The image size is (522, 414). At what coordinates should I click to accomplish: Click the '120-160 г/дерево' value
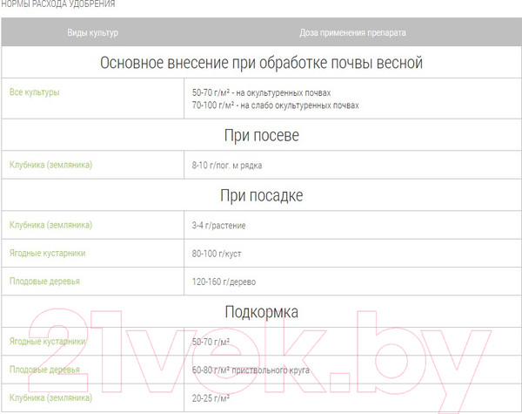pyautogui.click(x=224, y=282)
